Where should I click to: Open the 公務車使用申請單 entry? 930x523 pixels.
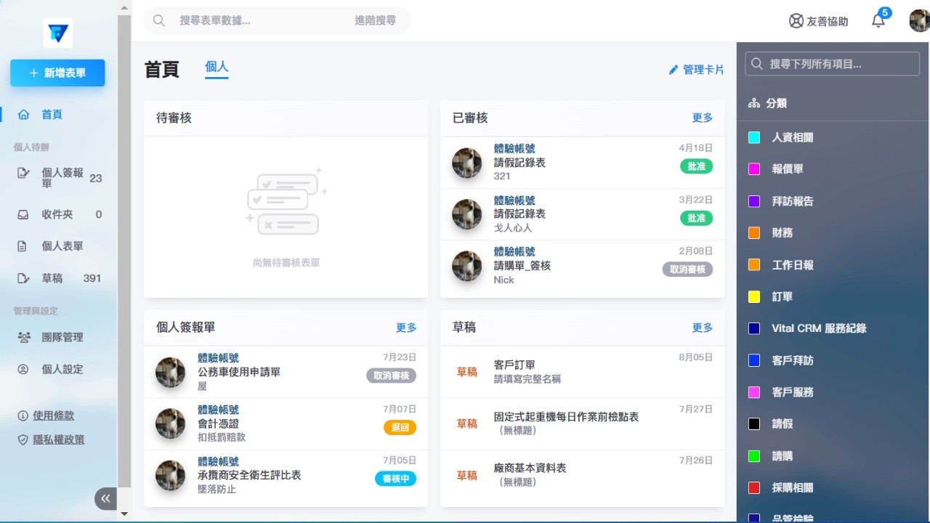click(286, 372)
